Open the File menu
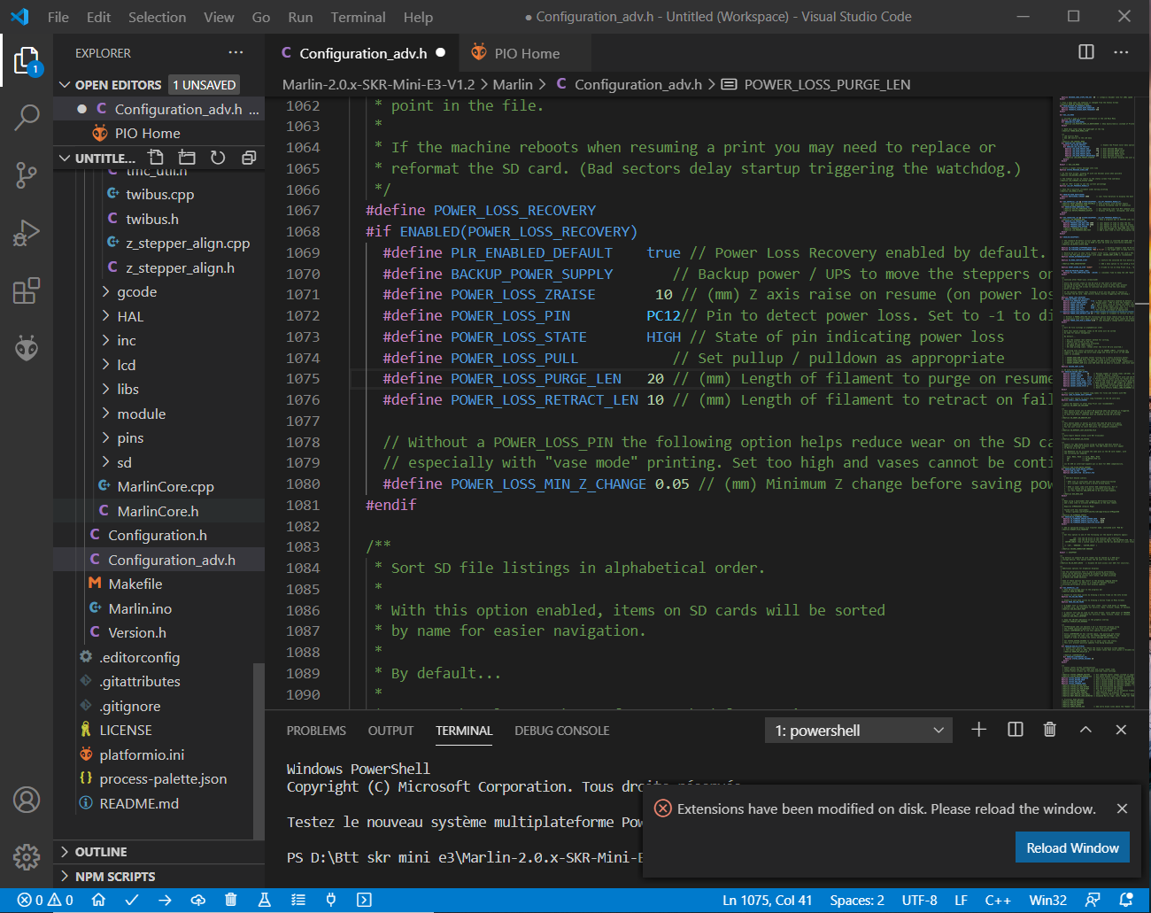The height and width of the screenshot is (913, 1151). tap(58, 17)
